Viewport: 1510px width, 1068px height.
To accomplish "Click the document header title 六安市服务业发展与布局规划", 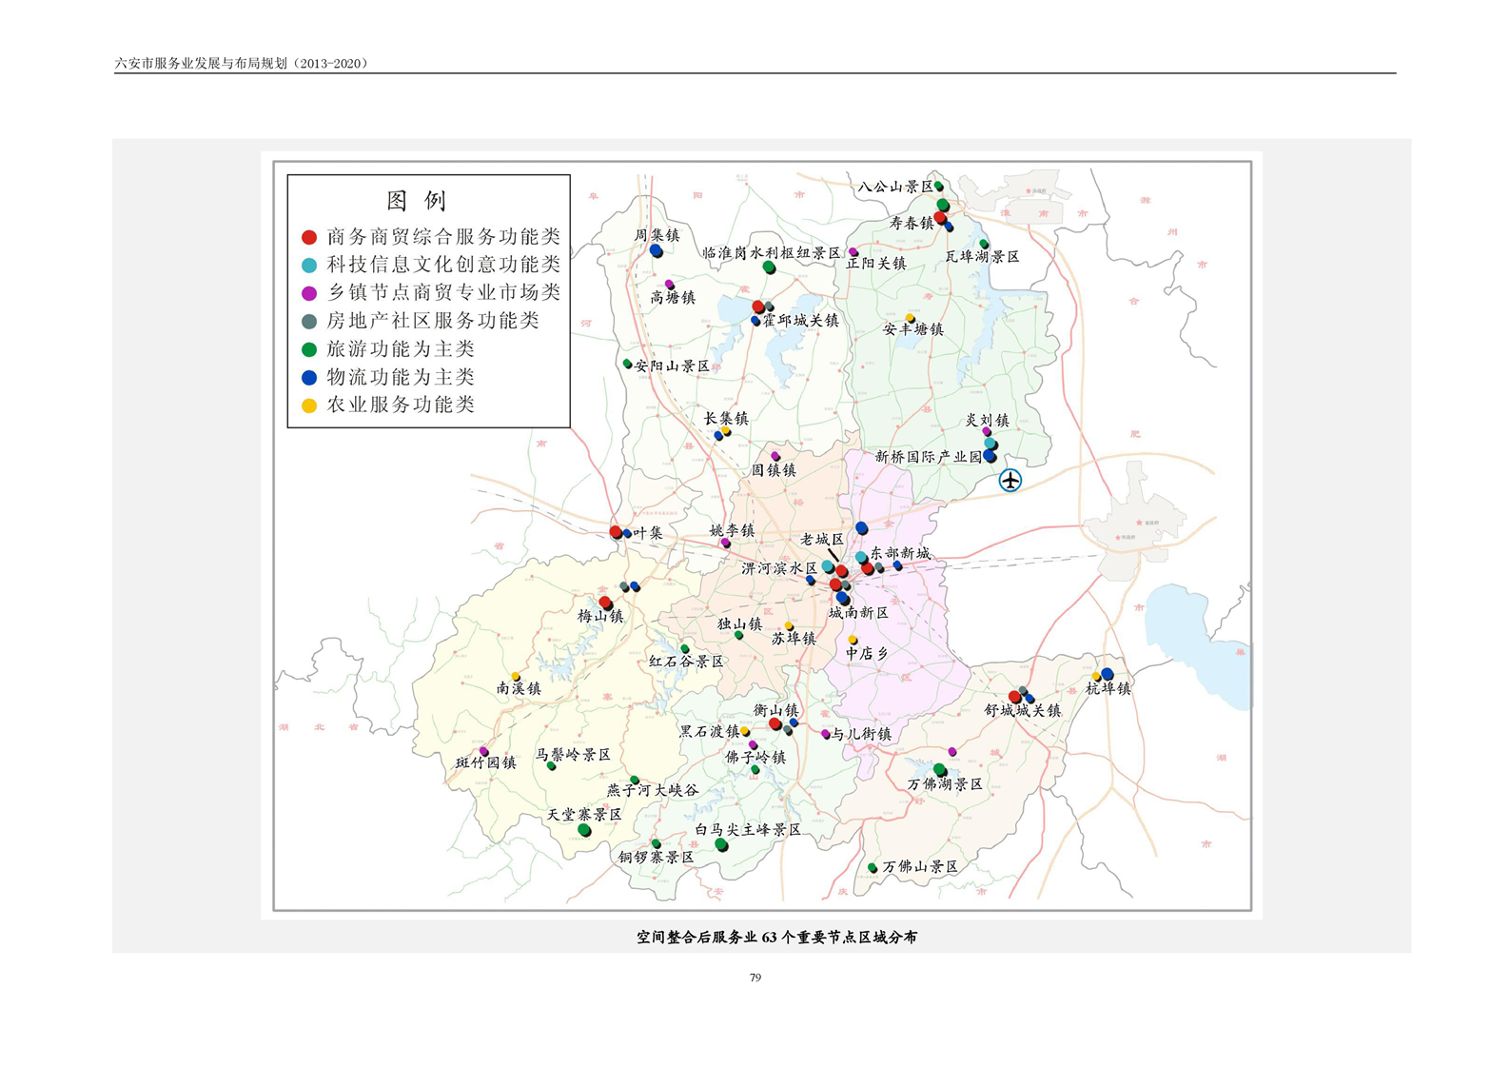I will [x=241, y=64].
